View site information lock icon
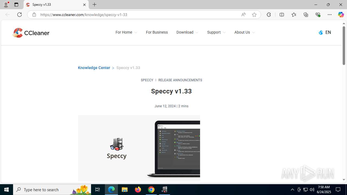The width and height of the screenshot is (347, 195). [34, 15]
